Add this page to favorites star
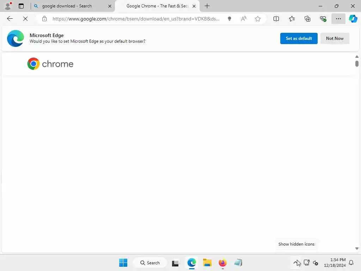 [x=258, y=19]
